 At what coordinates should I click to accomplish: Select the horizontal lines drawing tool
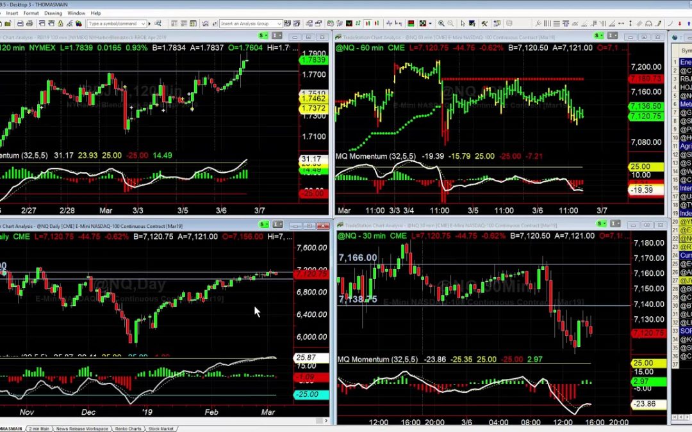click(557, 24)
